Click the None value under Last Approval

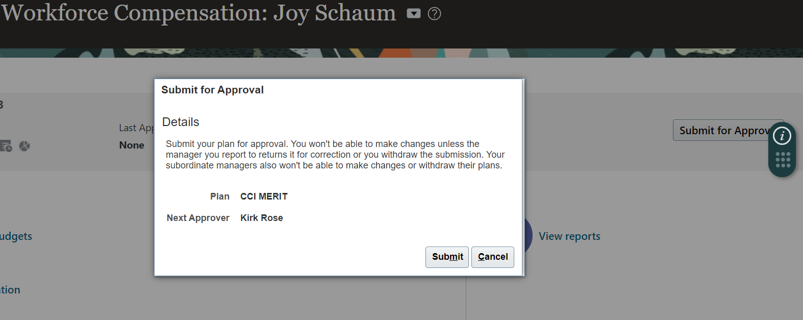click(132, 145)
